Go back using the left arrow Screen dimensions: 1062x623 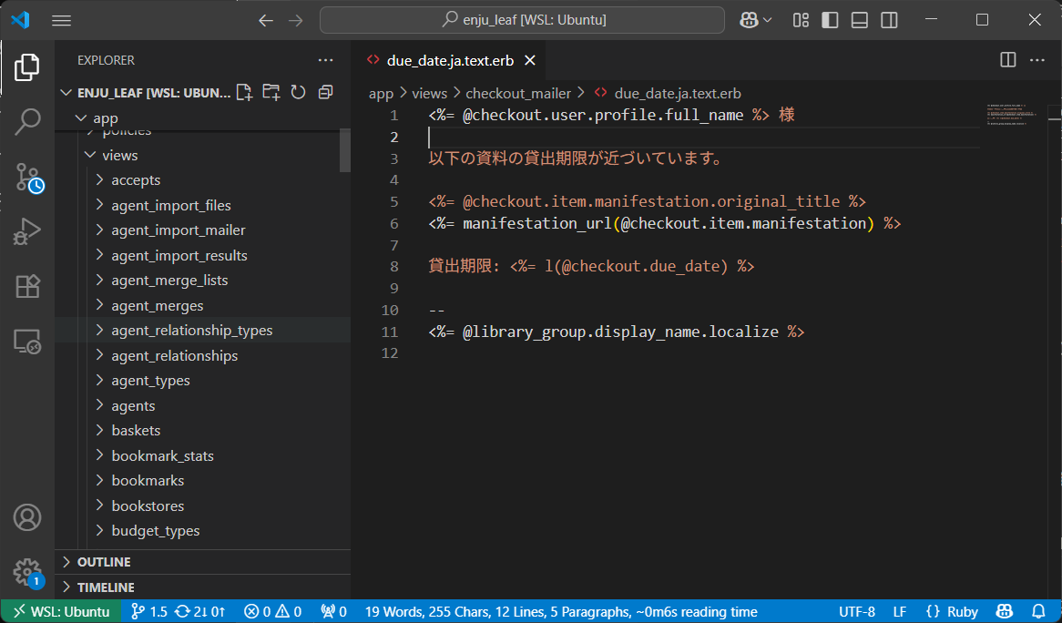(x=266, y=20)
